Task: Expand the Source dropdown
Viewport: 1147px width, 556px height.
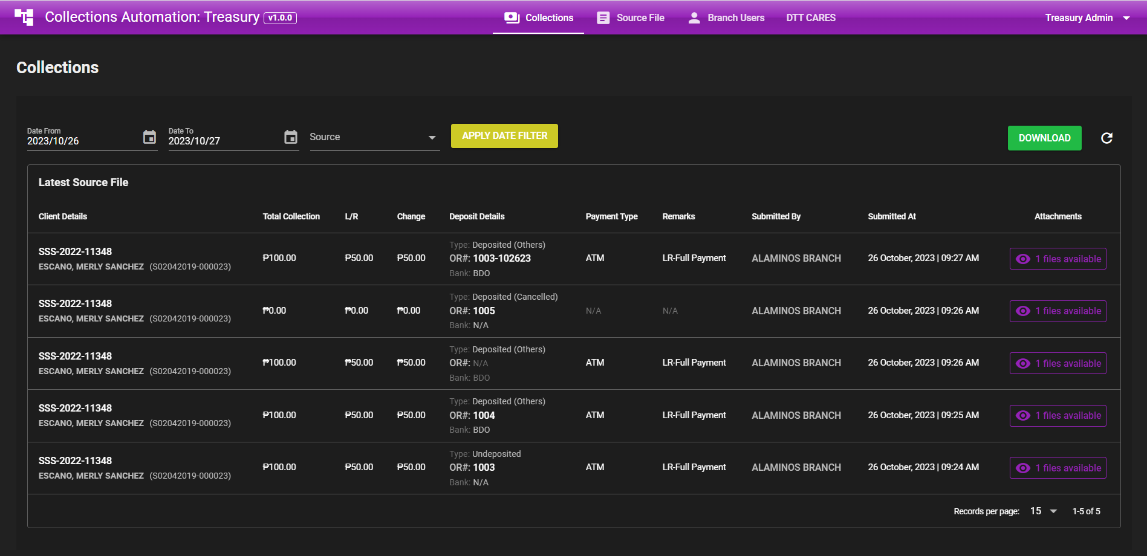Action: click(374, 137)
